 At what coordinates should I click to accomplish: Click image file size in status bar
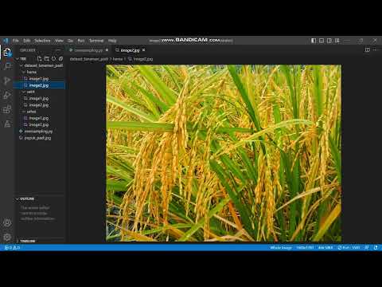pos(325,247)
